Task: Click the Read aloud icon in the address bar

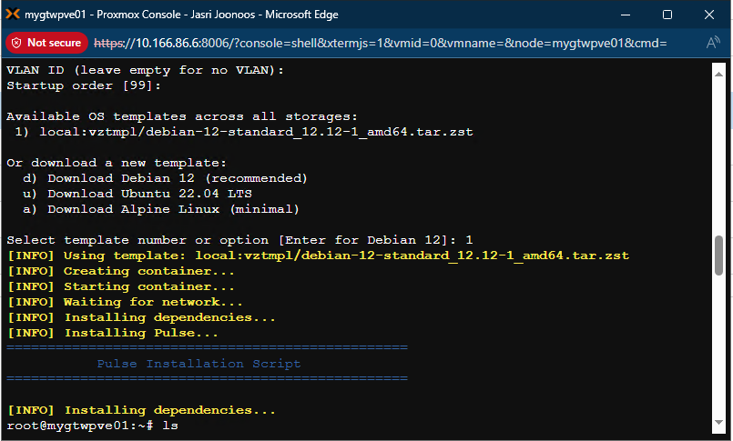Action: pos(713,43)
